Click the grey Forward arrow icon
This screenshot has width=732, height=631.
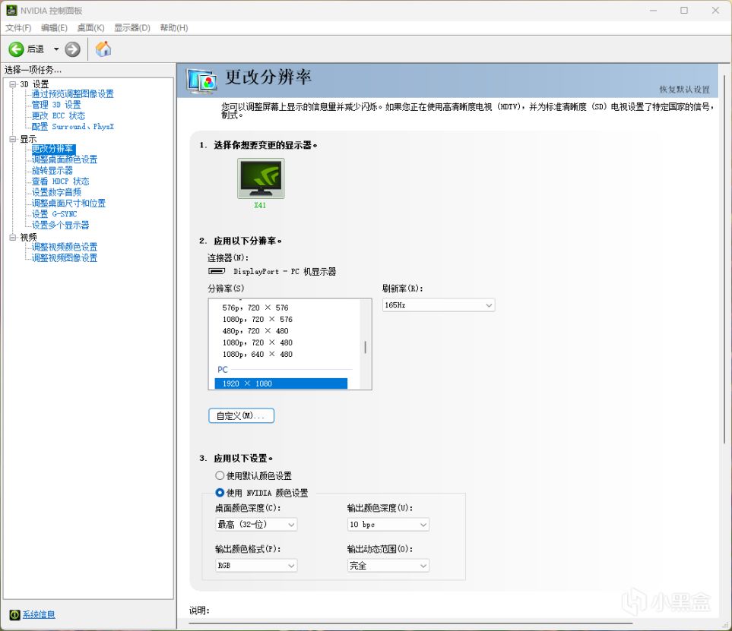point(72,49)
